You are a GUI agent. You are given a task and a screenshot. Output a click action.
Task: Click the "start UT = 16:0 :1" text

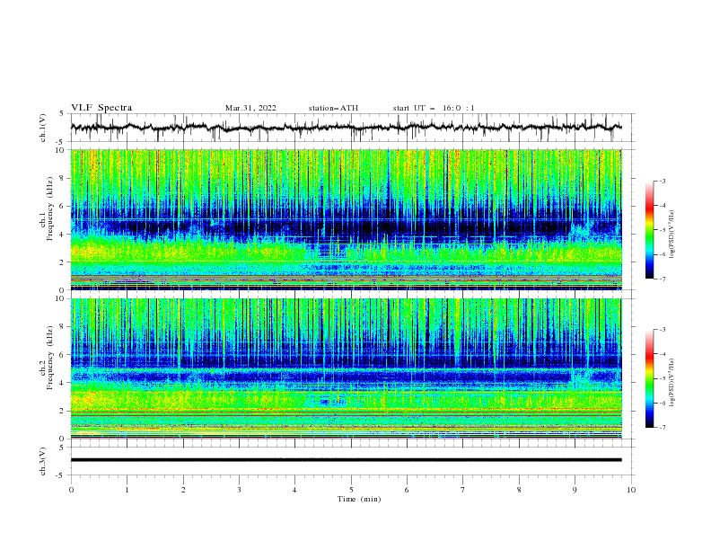[434, 108]
